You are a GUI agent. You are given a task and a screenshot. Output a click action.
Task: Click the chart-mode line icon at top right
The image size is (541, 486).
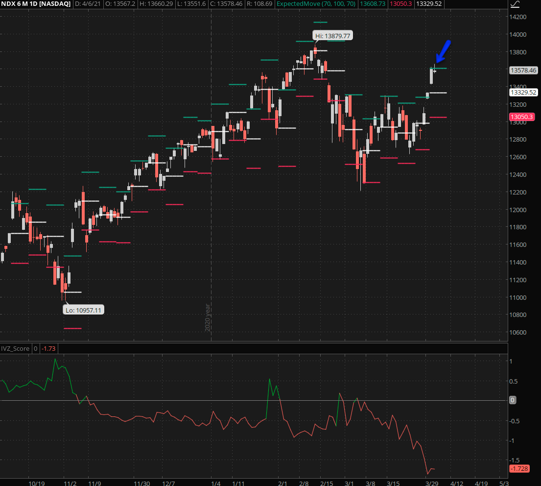(515, 4)
